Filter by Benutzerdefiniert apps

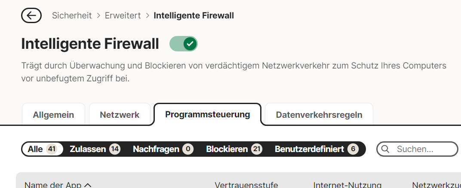316,149
